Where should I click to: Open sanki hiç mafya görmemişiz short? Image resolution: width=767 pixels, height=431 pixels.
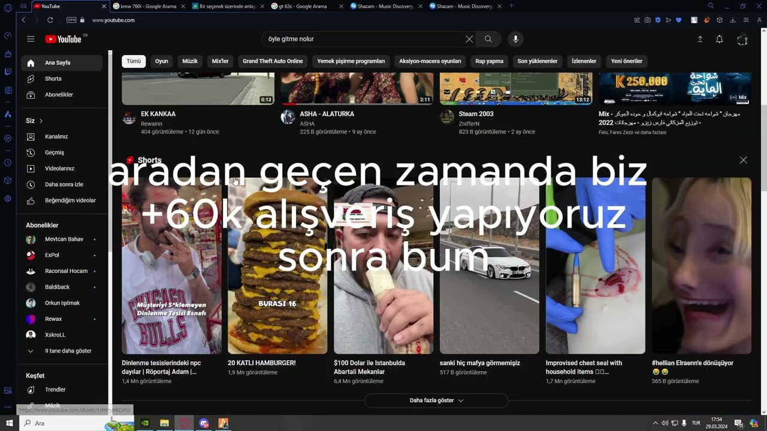pos(489,266)
